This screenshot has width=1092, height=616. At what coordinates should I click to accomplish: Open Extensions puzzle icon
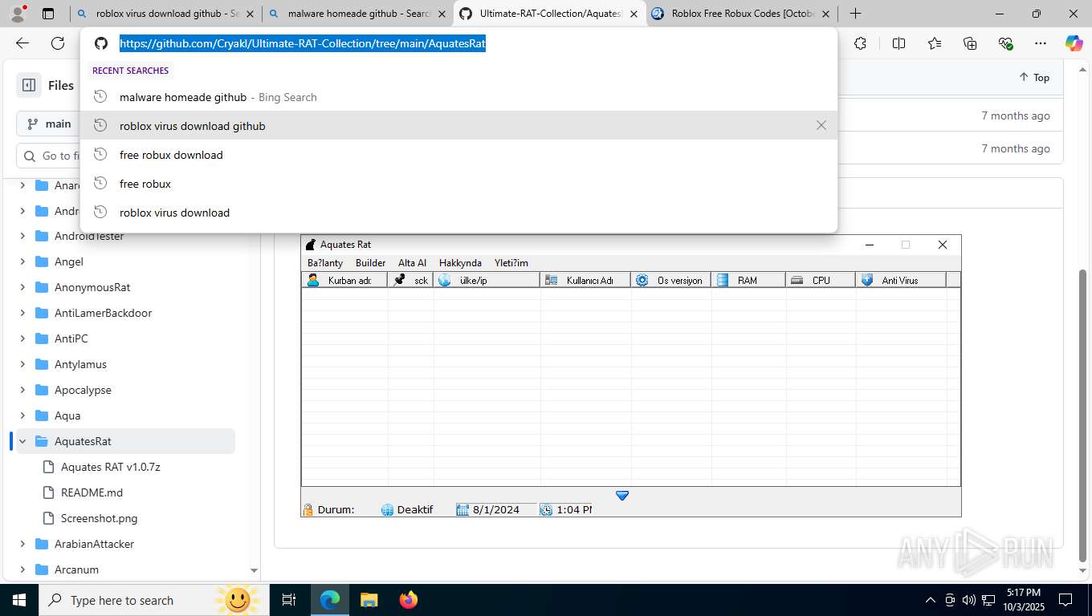[x=861, y=43]
